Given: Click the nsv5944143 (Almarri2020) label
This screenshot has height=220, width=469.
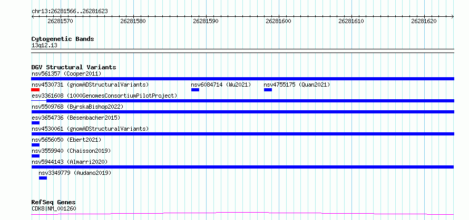Looking at the screenshot, I should [x=70, y=162].
